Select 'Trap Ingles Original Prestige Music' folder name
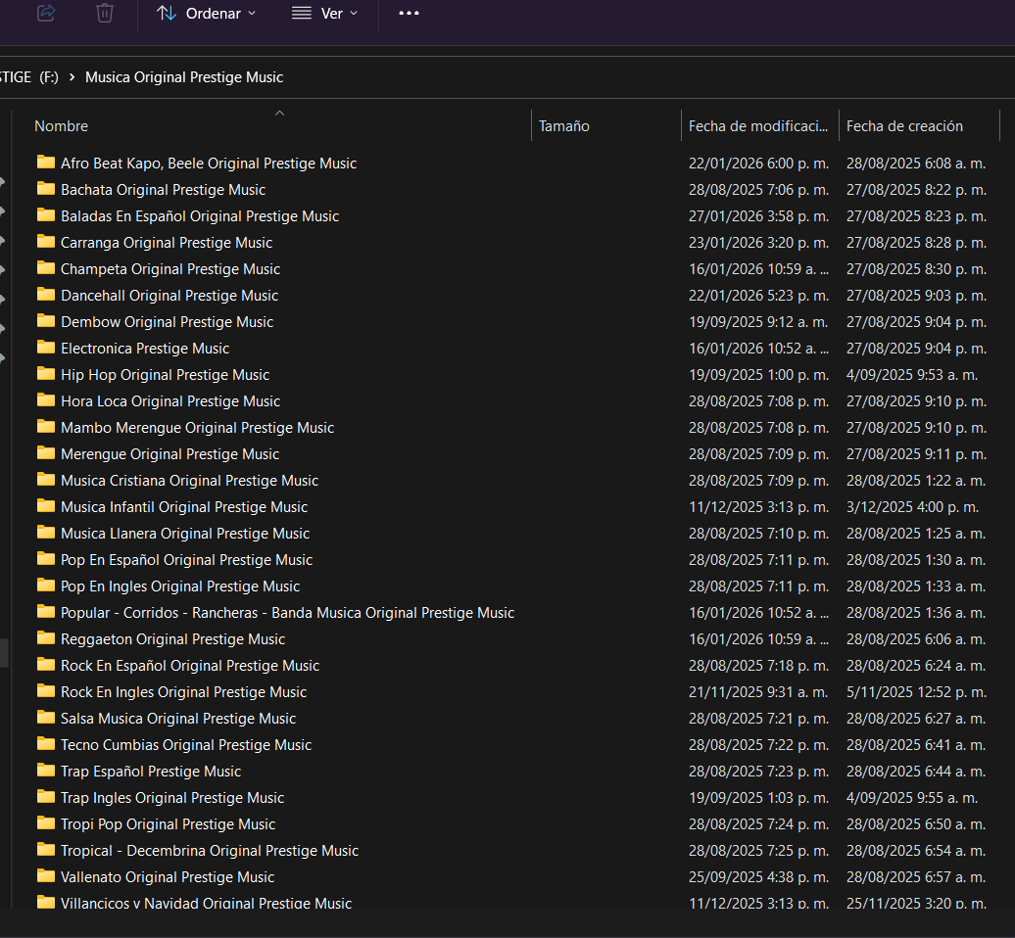 coord(172,798)
